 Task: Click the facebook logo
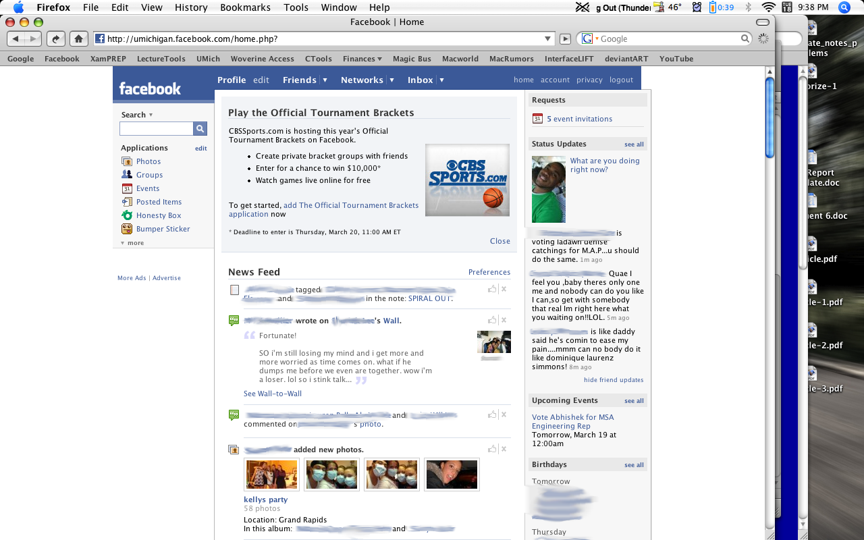150,88
